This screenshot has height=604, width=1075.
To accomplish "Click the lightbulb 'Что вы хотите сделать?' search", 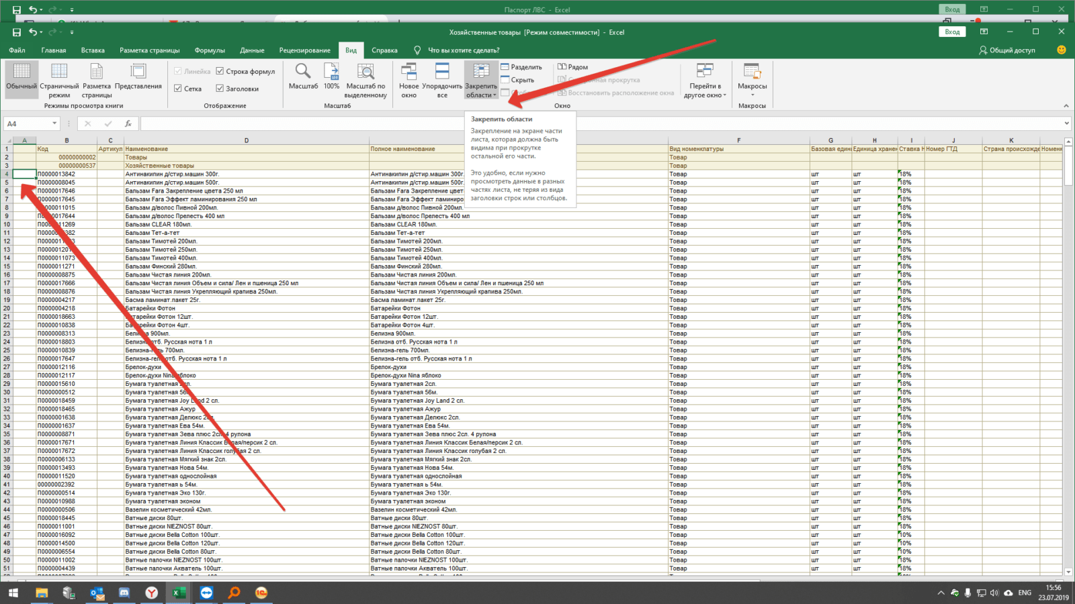I will click(456, 50).
